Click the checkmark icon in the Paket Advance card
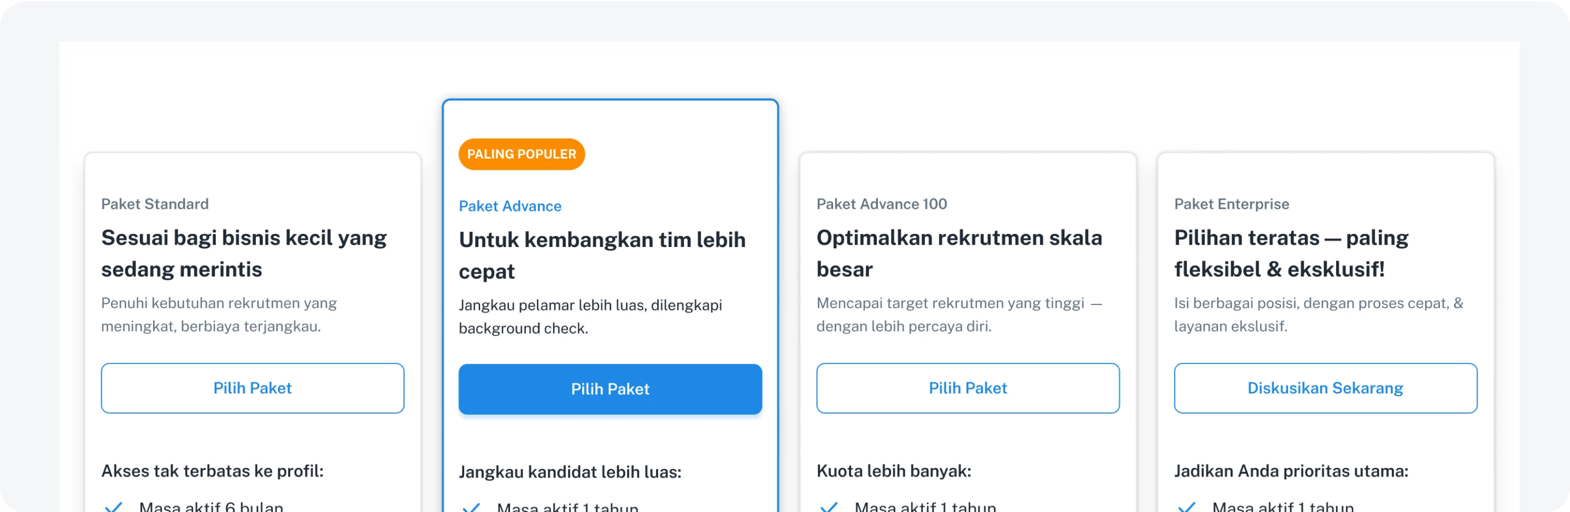The width and height of the screenshot is (1570, 512). [x=471, y=507]
